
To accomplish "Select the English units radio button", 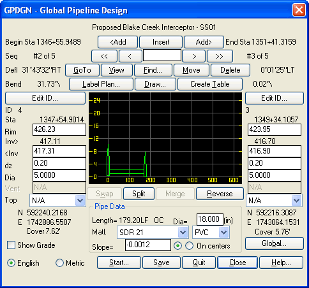I will click(11, 263).
